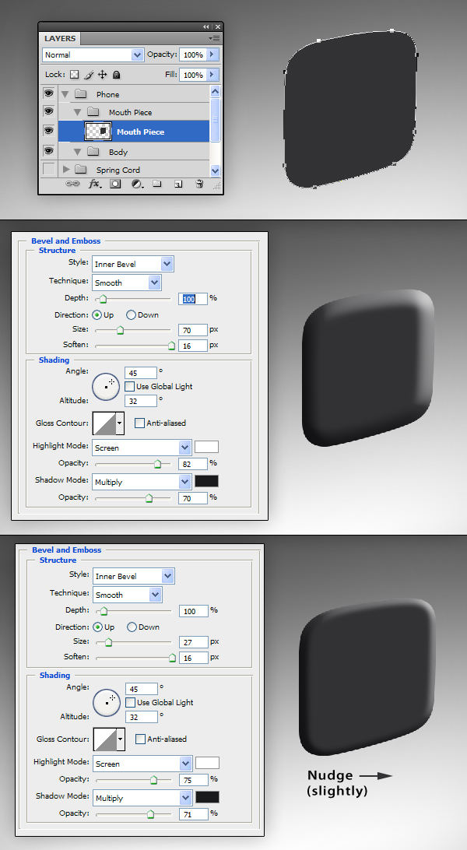467x850 pixels.
Task: Click the Size field showing 27
Action: pyautogui.click(x=193, y=642)
